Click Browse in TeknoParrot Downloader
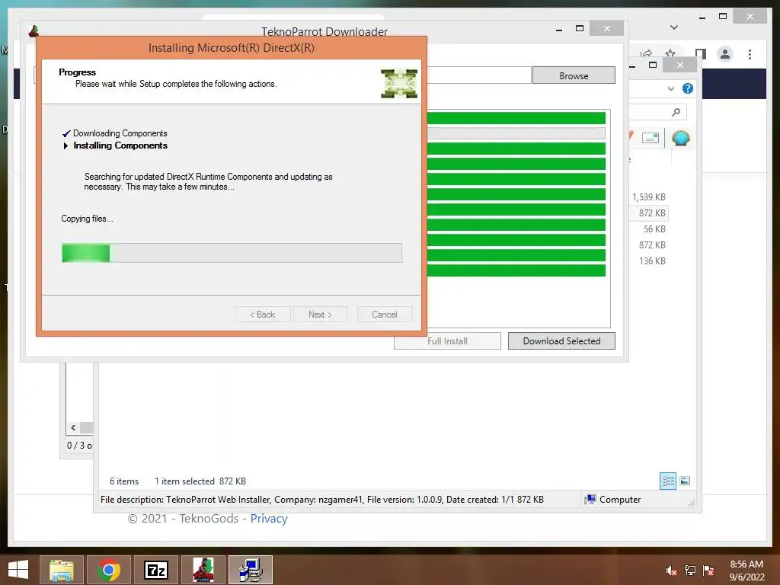 click(574, 75)
